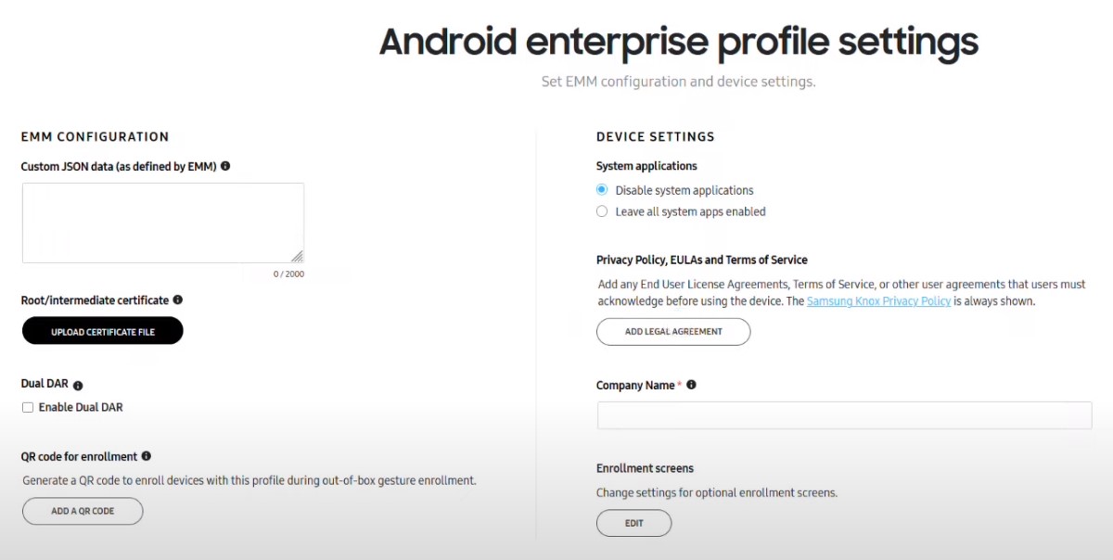The width and height of the screenshot is (1113, 560).
Task: Click the Company Name info icon
Action: pyautogui.click(x=692, y=385)
